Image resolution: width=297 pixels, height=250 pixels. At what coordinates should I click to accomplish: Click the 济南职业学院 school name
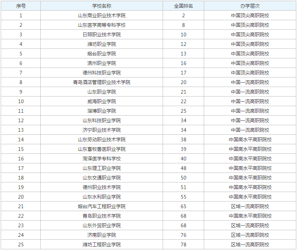tap(102, 235)
